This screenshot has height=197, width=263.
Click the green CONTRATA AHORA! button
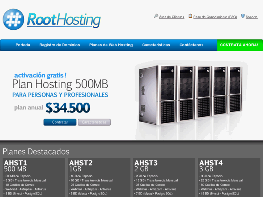coord(240,45)
